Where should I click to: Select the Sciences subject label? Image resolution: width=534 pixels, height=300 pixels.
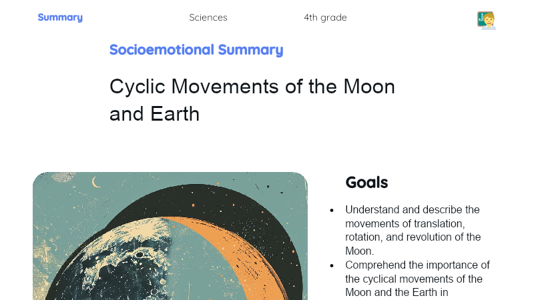(208, 17)
